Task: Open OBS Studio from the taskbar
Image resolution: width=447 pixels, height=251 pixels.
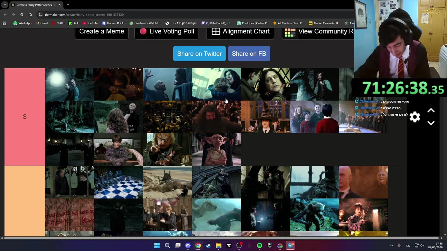Action: [x=239, y=245]
